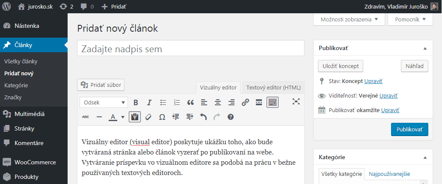Insert special character with omega icon
The image size is (442, 184).
[162, 117]
